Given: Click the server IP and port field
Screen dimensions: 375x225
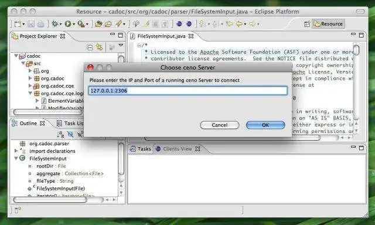Looking at the screenshot, I should click(188, 91).
